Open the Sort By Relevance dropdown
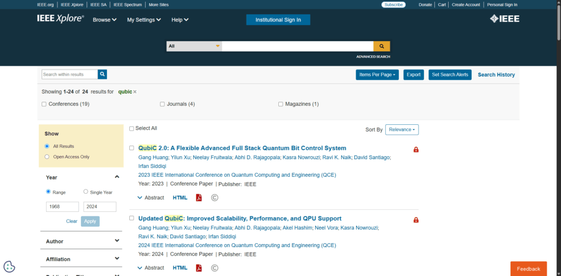Viewport: 561px width, 276px height. pyautogui.click(x=402, y=130)
